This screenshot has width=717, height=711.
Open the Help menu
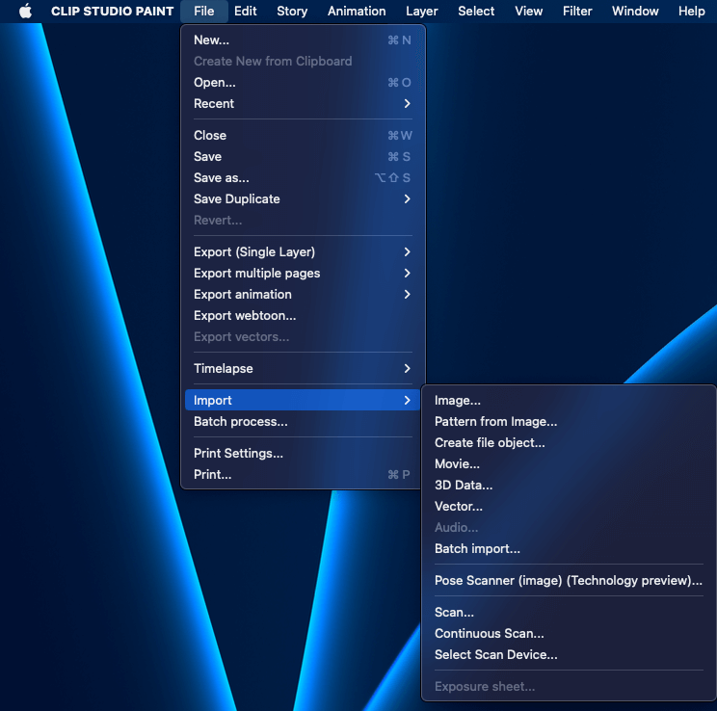click(691, 11)
